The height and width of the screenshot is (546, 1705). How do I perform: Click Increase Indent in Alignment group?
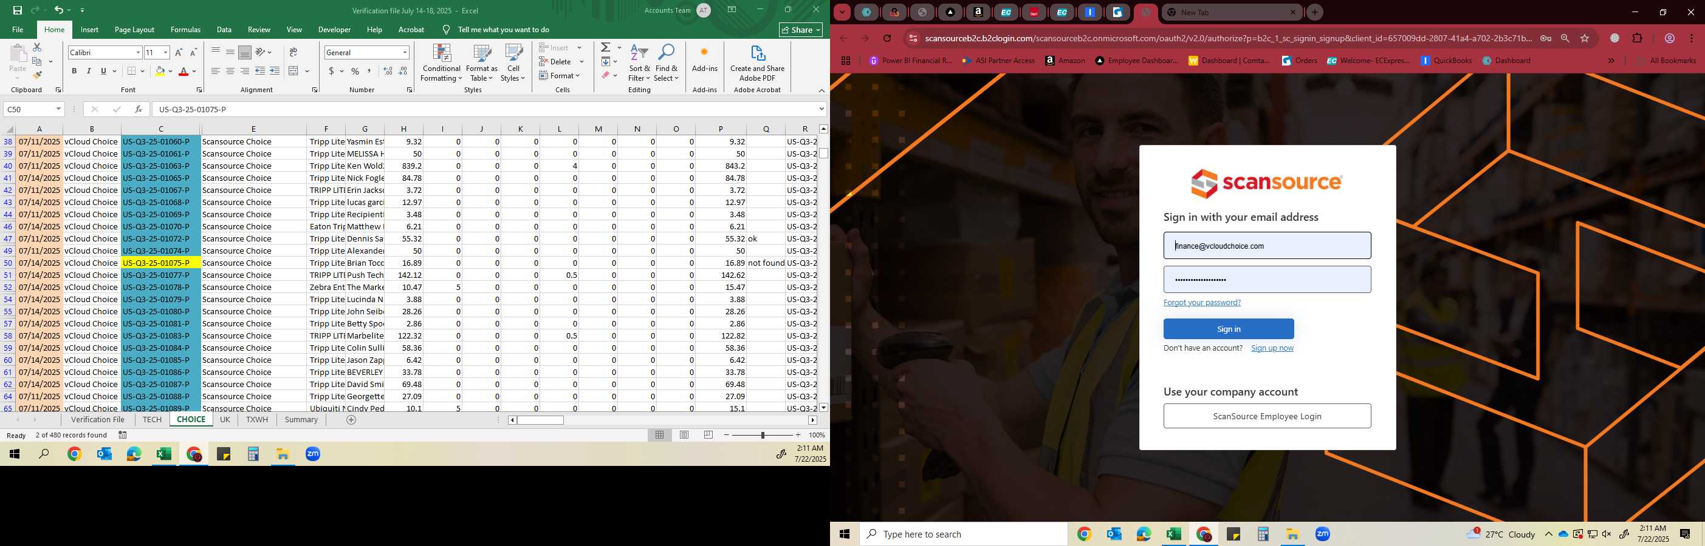tap(275, 71)
